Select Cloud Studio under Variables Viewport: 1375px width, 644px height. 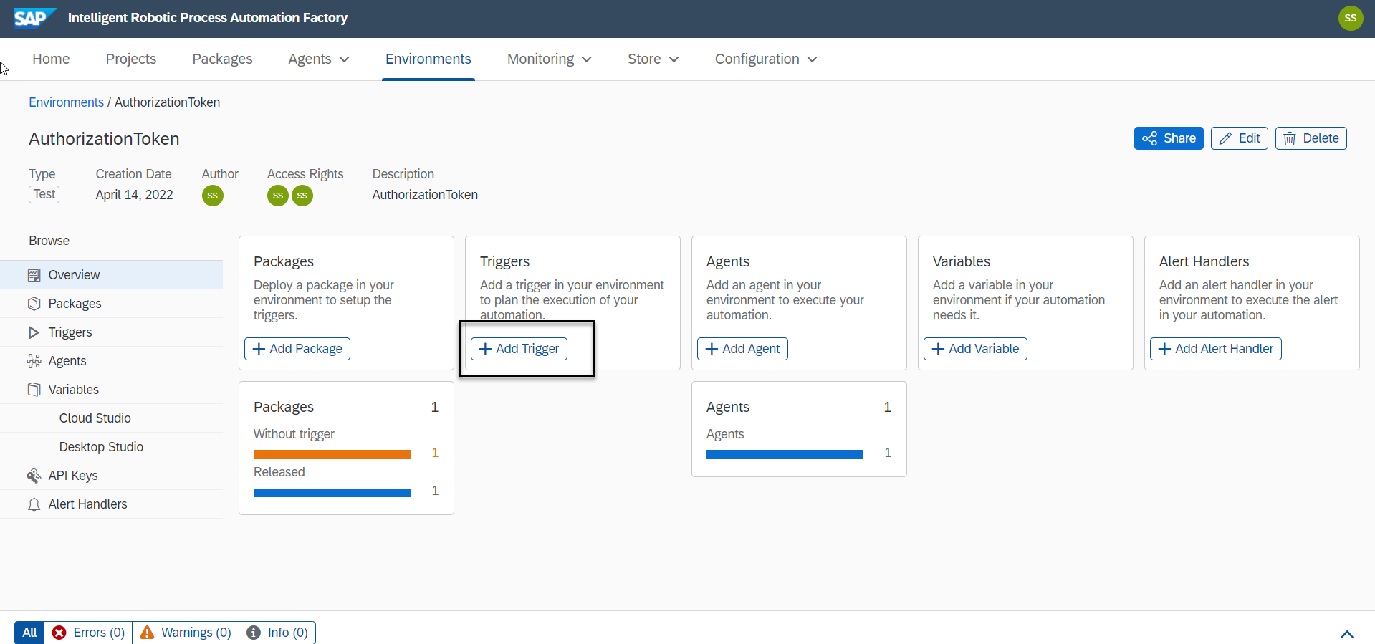[x=112, y=418]
